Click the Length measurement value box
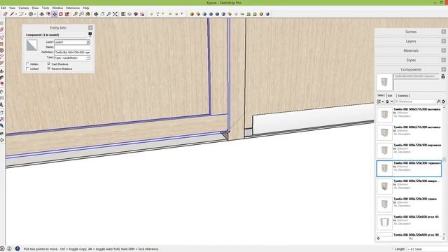 pos(428,249)
